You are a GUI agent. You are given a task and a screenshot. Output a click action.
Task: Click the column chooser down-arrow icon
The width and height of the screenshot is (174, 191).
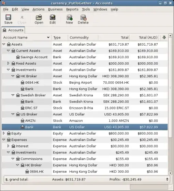point(164,37)
